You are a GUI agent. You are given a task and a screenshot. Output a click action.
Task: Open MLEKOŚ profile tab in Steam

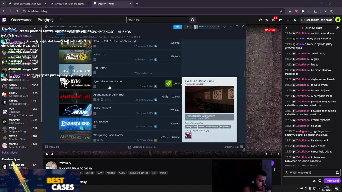tap(124, 32)
